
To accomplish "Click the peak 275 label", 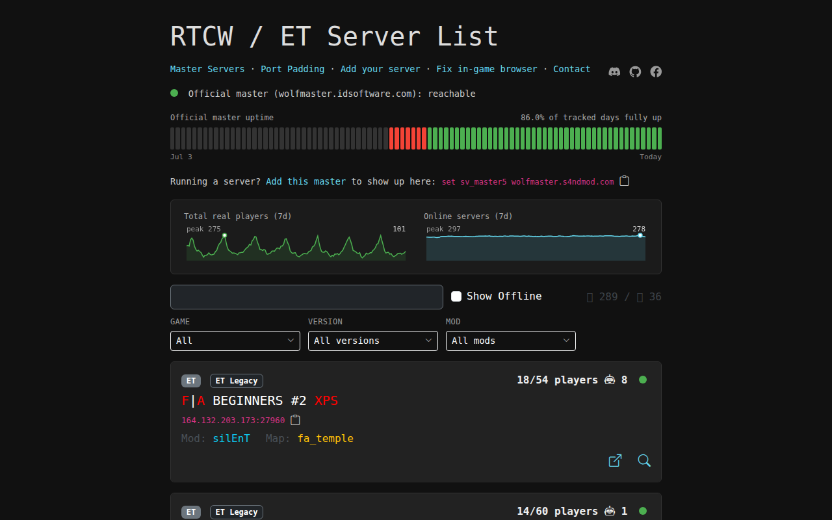I will click(x=203, y=229).
